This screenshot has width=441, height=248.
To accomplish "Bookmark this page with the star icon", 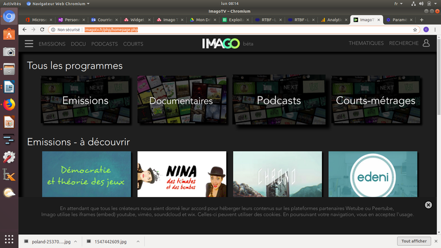I will [x=415, y=30].
